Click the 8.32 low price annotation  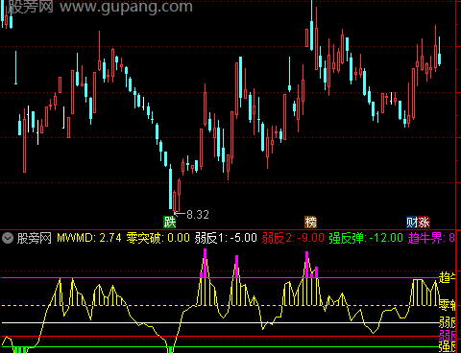pyautogui.click(x=198, y=215)
